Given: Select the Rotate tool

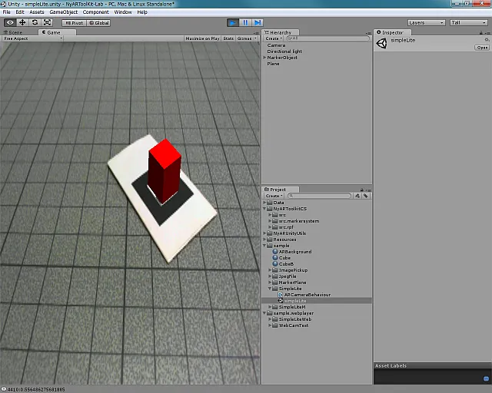Looking at the screenshot, I should (x=35, y=22).
